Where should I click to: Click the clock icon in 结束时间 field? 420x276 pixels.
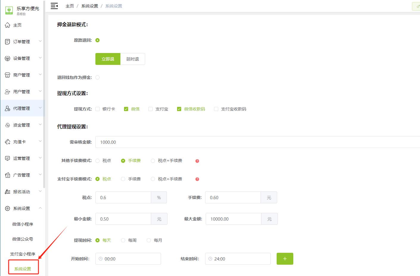pyautogui.click(x=210, y=259)
